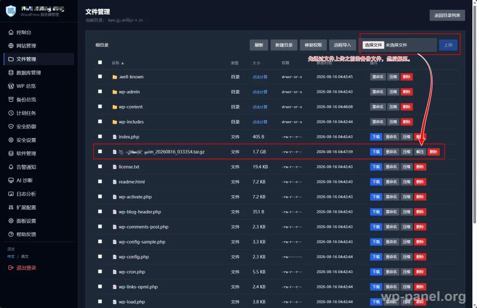The width and height of the screenshot is (477, 308).
Task: Click the blue 上传 upload button
Action: click(x=448, y=45)
